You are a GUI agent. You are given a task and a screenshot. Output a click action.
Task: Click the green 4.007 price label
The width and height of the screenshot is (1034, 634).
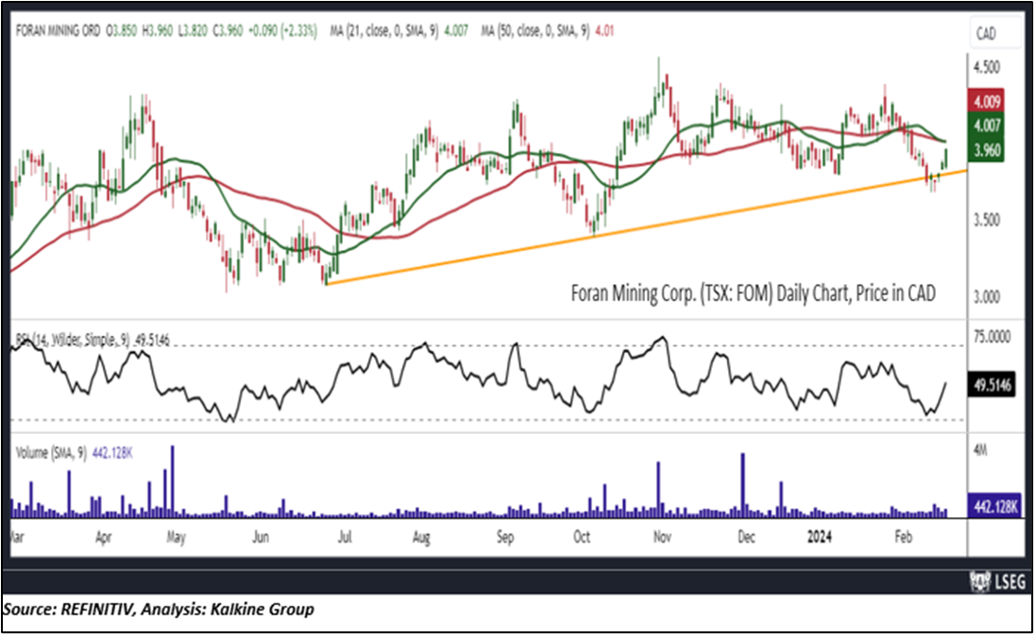[x=986, y=125]
